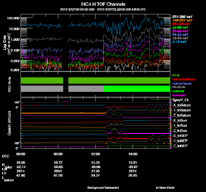This screenshot has width=206, height=192.
Task: Select the OutCal:UnPlaned legend label
Action: [183, 79]
